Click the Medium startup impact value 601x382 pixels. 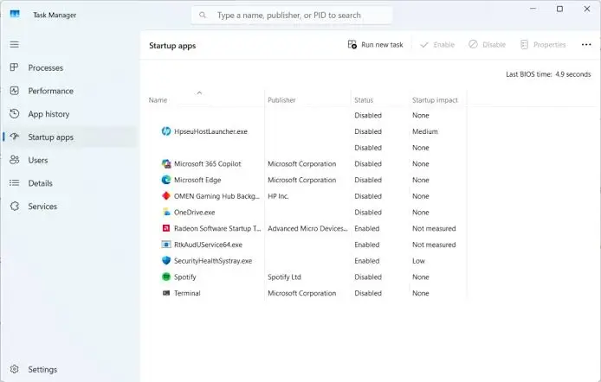pyautogui.click(x=424, y=131)
